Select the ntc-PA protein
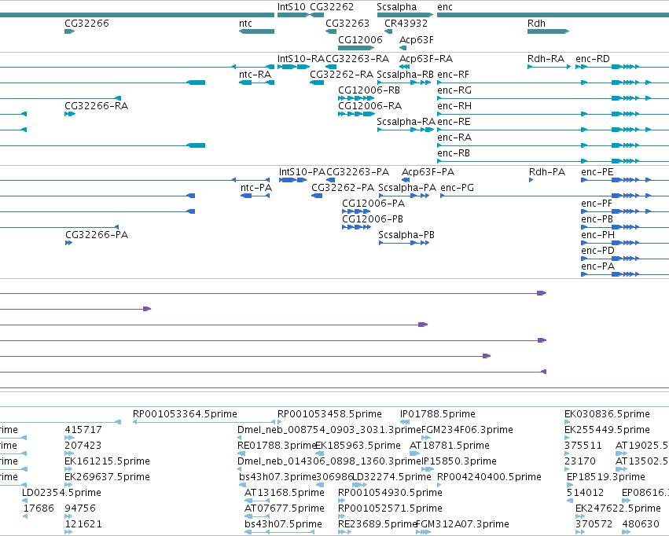Viewport: 669px width, 536px height. (255, 196)
